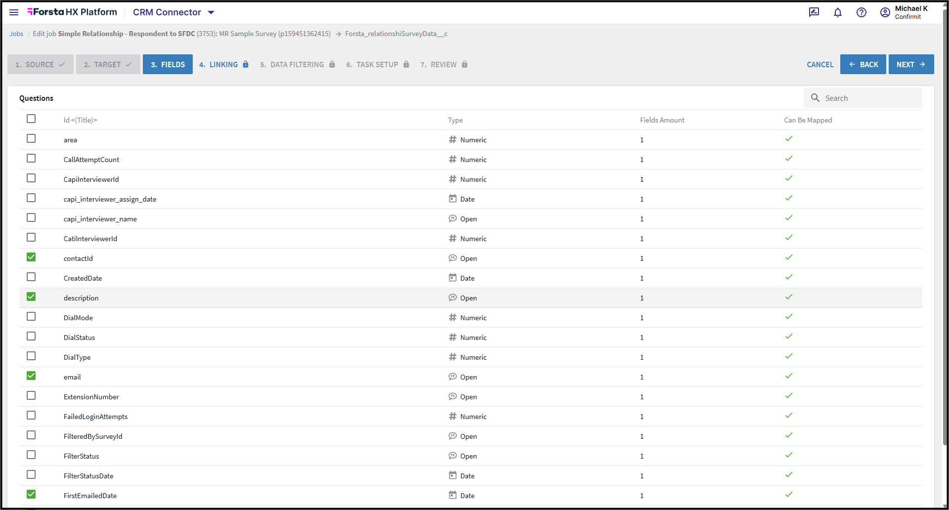949x510 pixels.
Task: Sort by the Id <(Title)> column header
Action: point(80,120)
